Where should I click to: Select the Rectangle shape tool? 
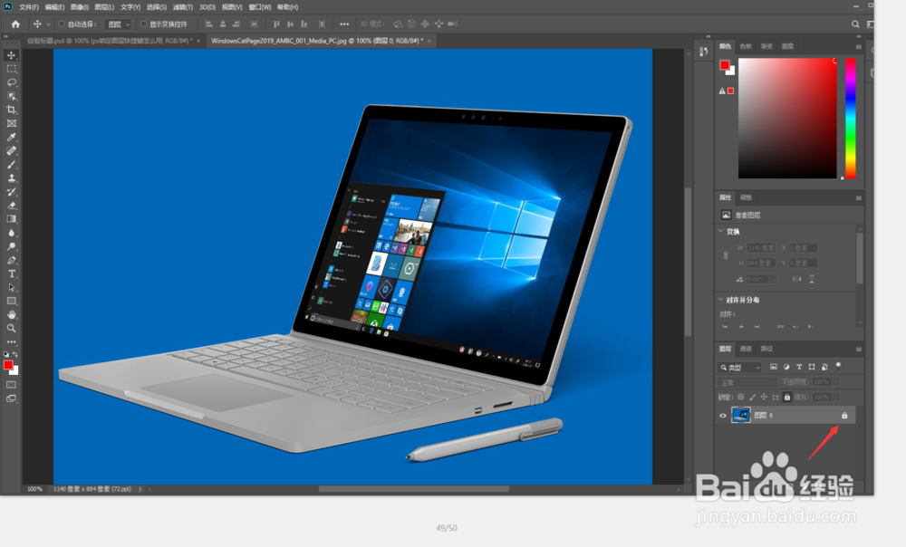pyautogui.click(x=11, y=301)
